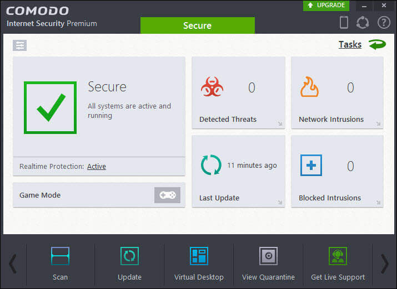This screenshot has width=397, height=289.
Task: Click the red biohazard Detected Threats icon
Action: pyautogui.click(x=212, y=87)
